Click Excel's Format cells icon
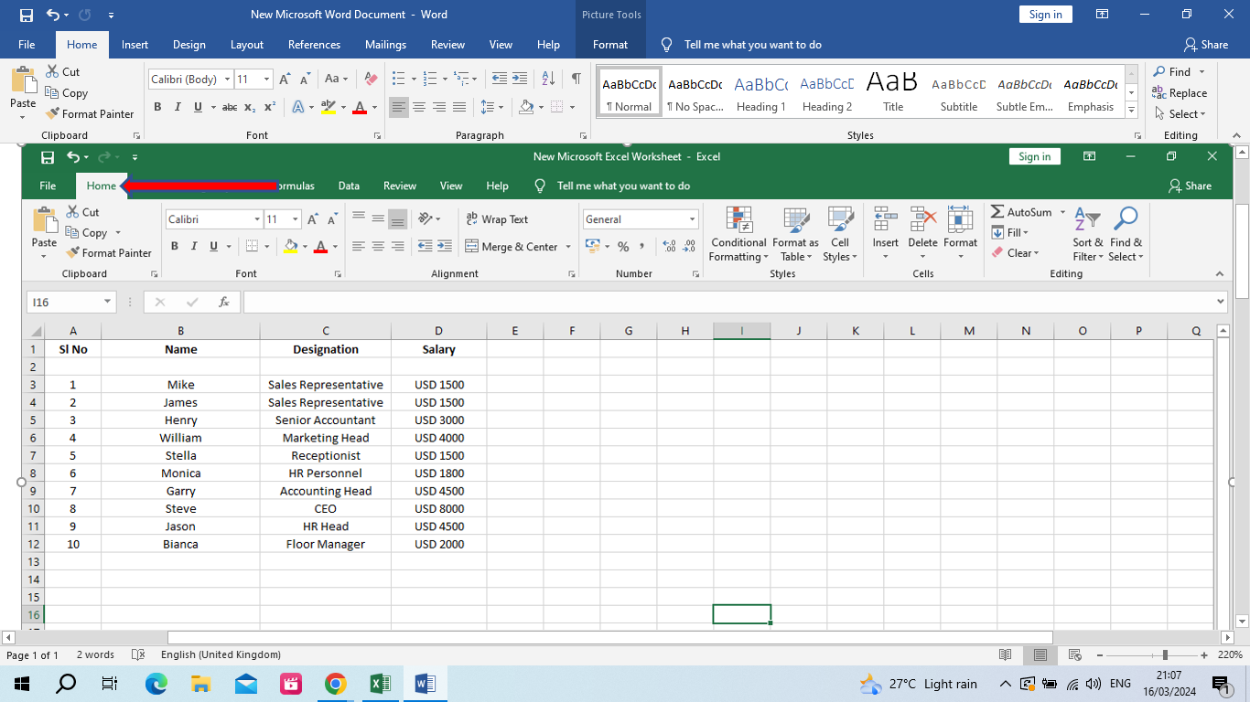Image resolution: width=1250 pixels, height=702 pixels. [960, 220]
